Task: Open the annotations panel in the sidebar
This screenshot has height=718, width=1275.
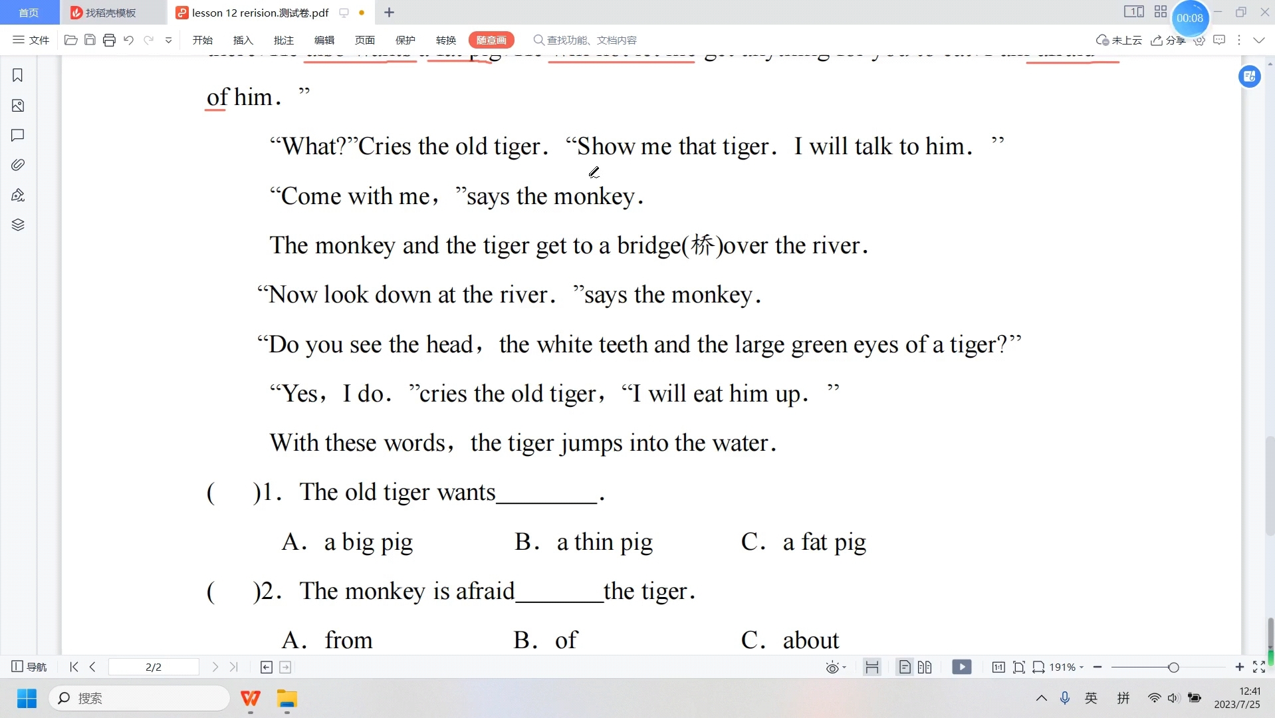Action: pyautogui.click(x=18, y=135)
